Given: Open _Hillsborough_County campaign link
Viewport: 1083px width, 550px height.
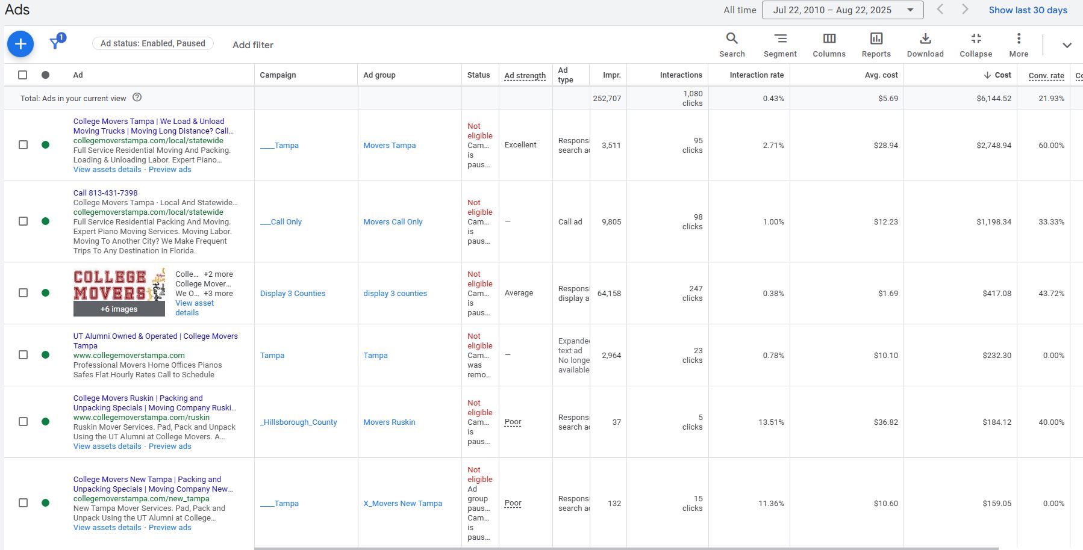Looking at the screenshot, I should (298, 422).
